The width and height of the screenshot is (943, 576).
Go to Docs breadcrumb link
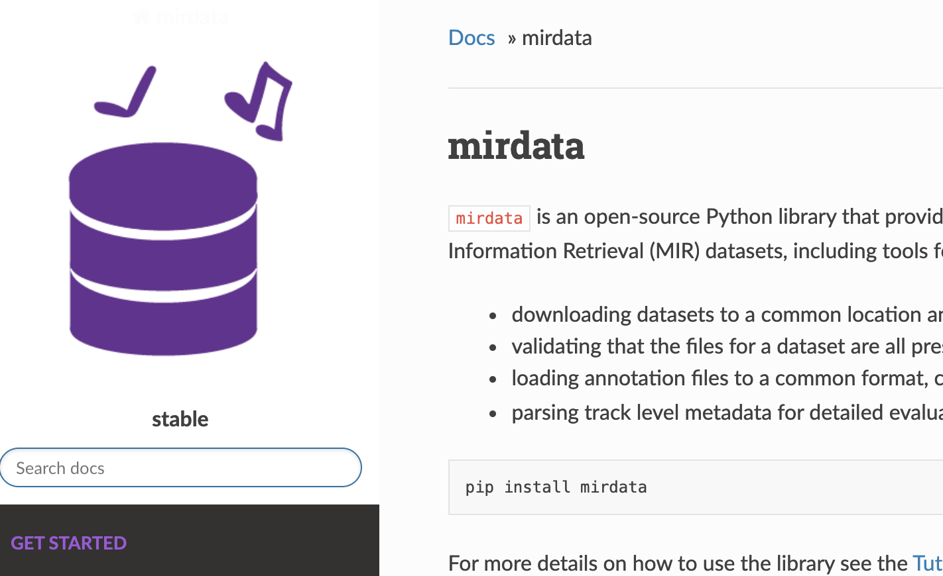coord(472,38)
